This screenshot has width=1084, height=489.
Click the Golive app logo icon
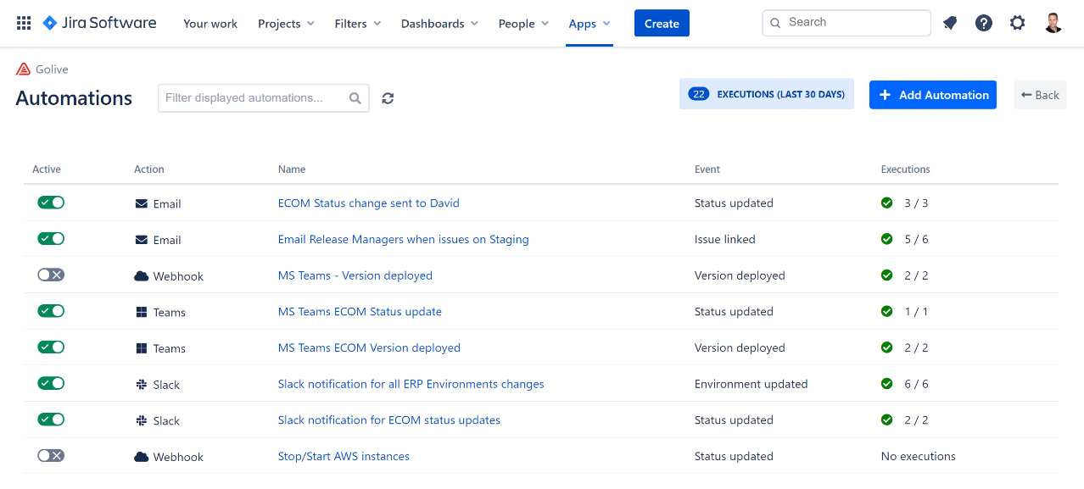point(23,69)
